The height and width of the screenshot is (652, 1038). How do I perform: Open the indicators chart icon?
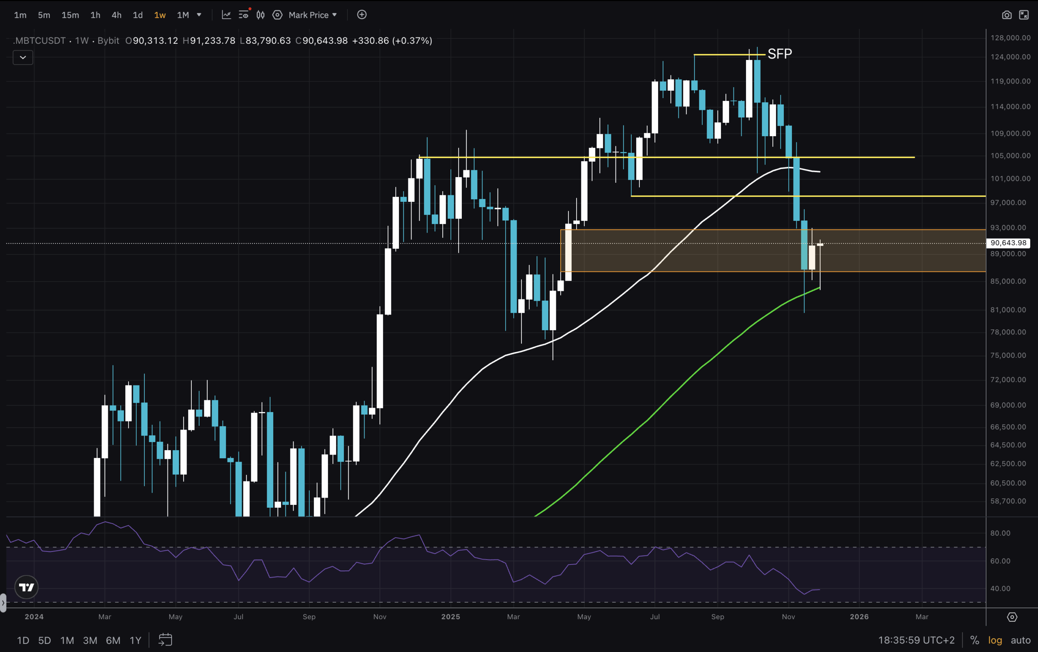[226, 15]
